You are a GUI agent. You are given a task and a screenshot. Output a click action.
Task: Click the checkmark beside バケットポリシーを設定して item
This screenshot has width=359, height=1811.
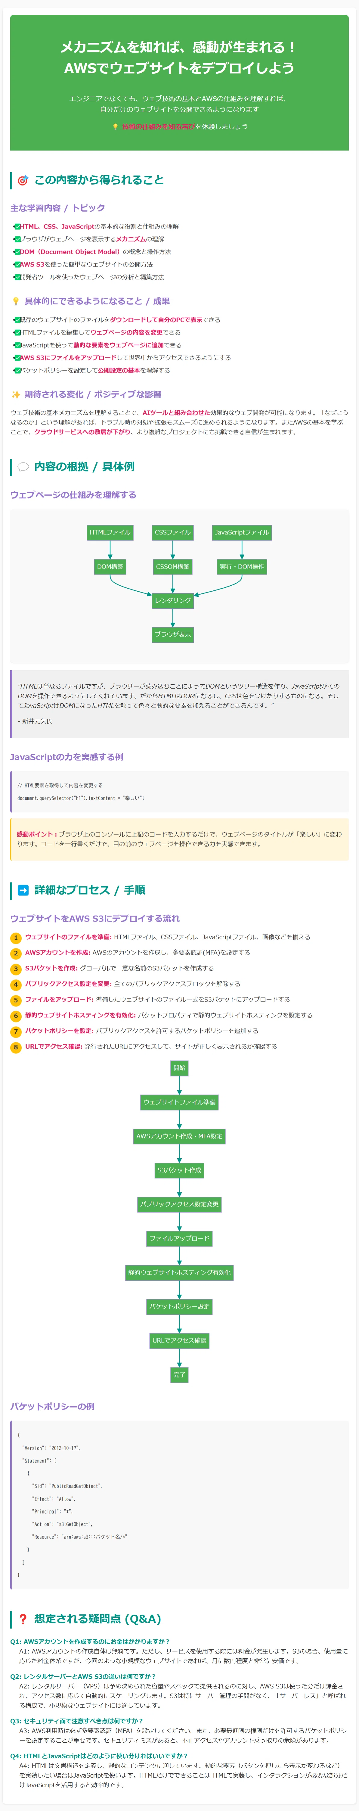[x=17, y=371]
